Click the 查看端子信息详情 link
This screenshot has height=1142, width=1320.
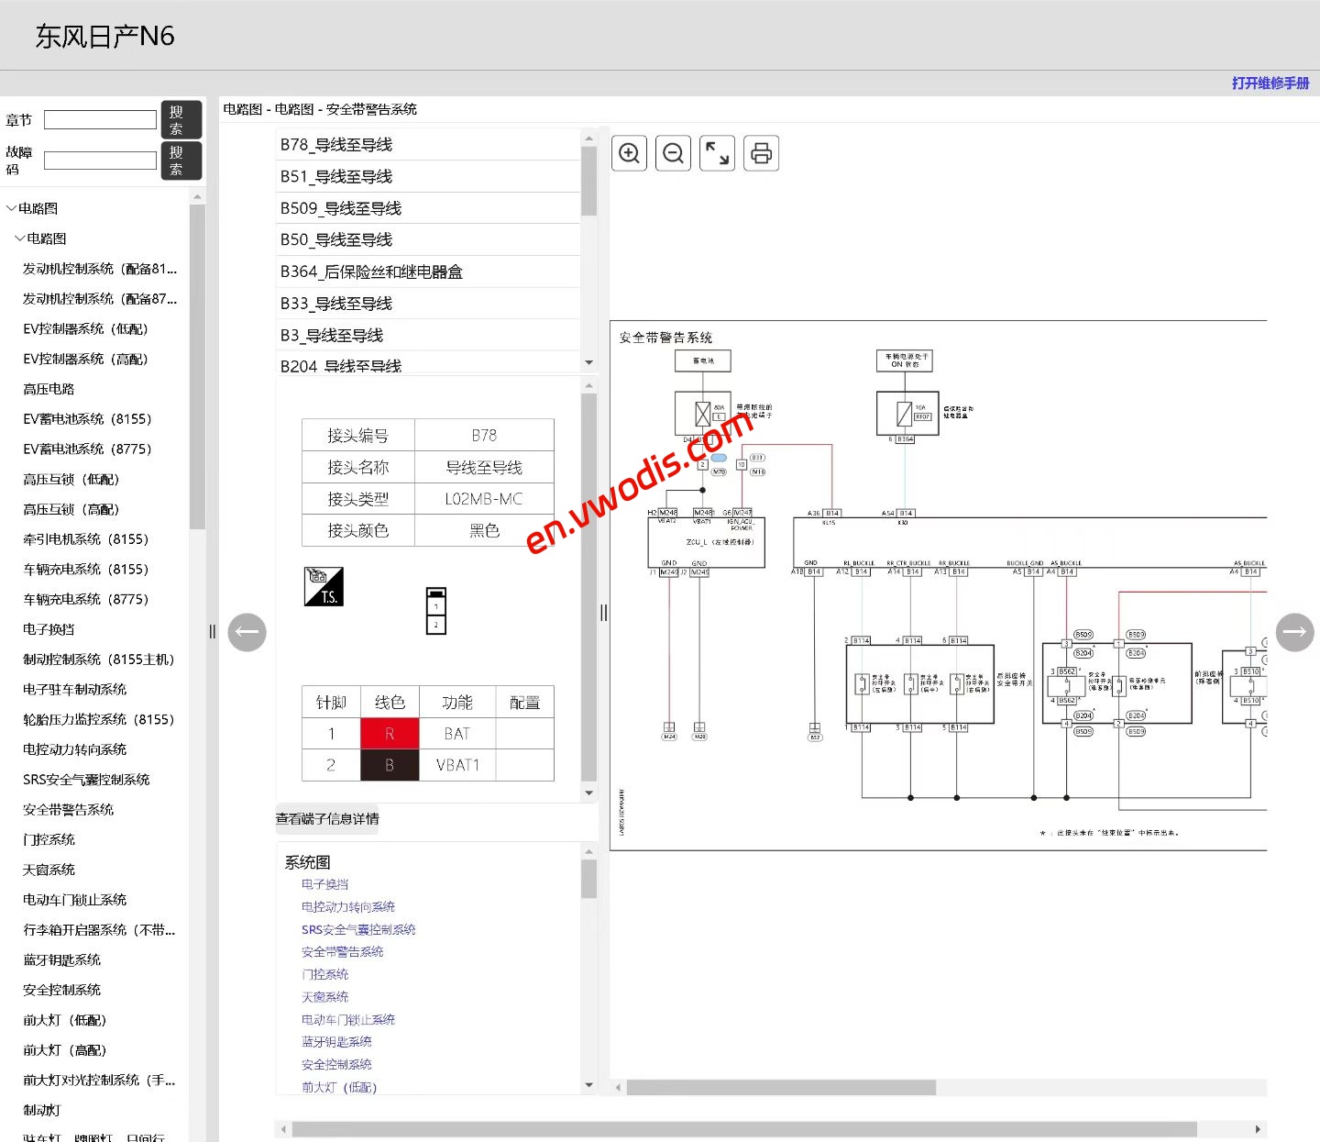pos(328,818)
